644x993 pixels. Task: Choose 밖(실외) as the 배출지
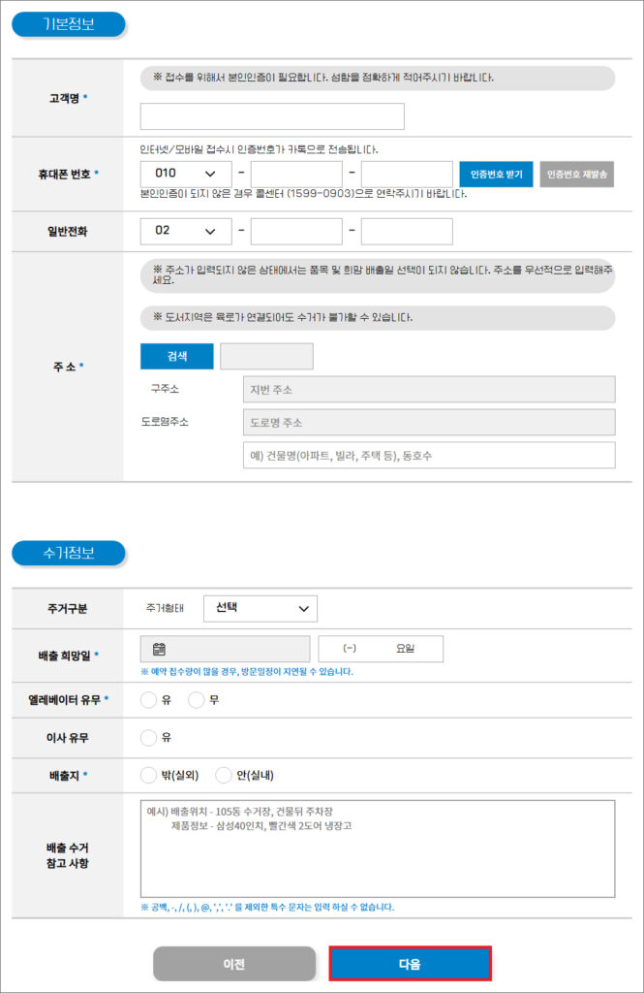(149, 775)
